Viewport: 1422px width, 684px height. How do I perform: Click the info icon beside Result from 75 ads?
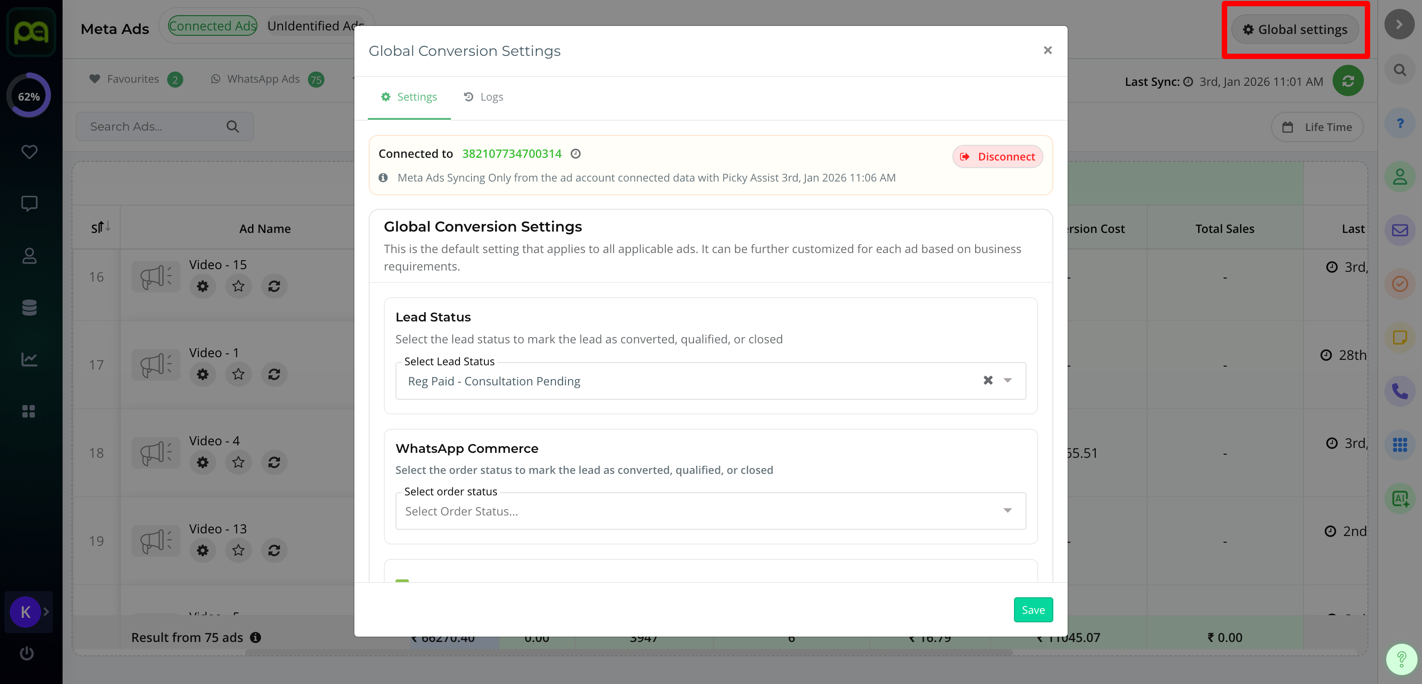point(256,638)
